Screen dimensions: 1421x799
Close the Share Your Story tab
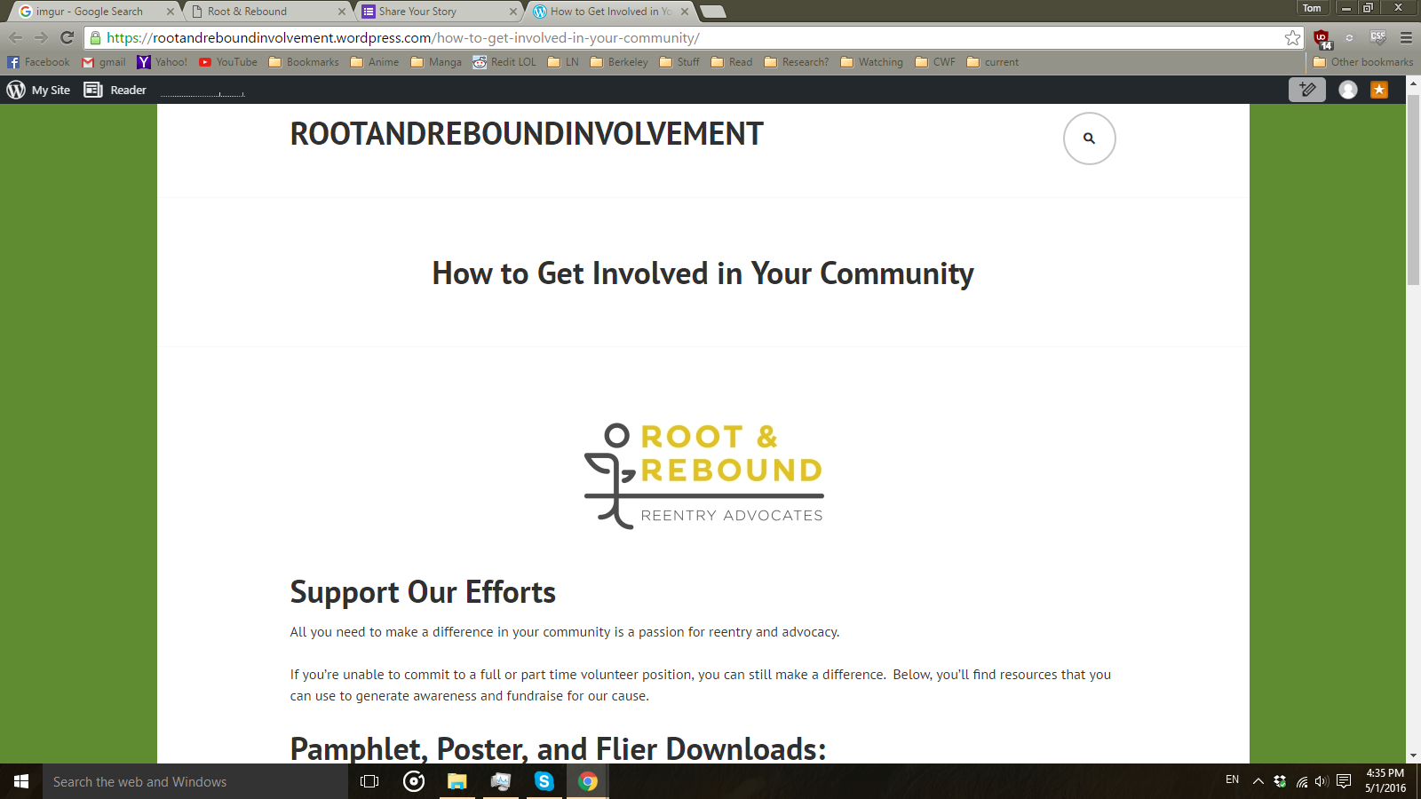[513, 12]
